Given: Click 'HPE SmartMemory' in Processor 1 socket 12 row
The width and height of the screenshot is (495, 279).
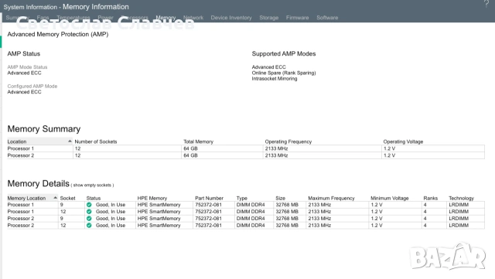Looking at the screenshot, I should [159, 212].
